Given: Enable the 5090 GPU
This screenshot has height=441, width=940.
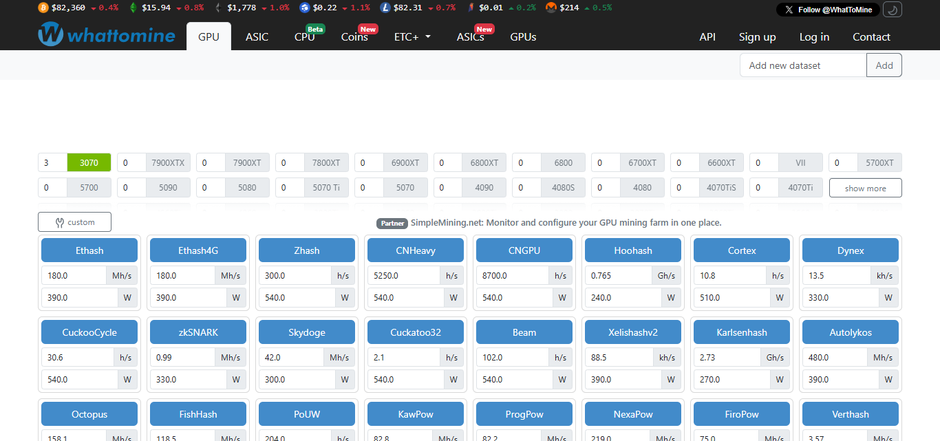Looking at the screenshot, I should pos(168,187).
